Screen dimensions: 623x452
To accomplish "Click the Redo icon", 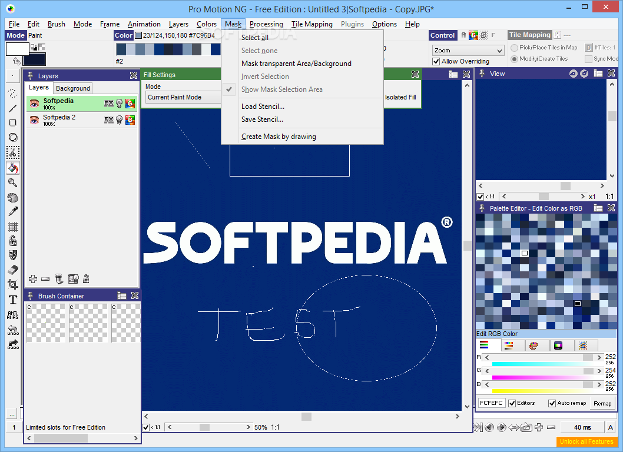I will coord(13,344).
